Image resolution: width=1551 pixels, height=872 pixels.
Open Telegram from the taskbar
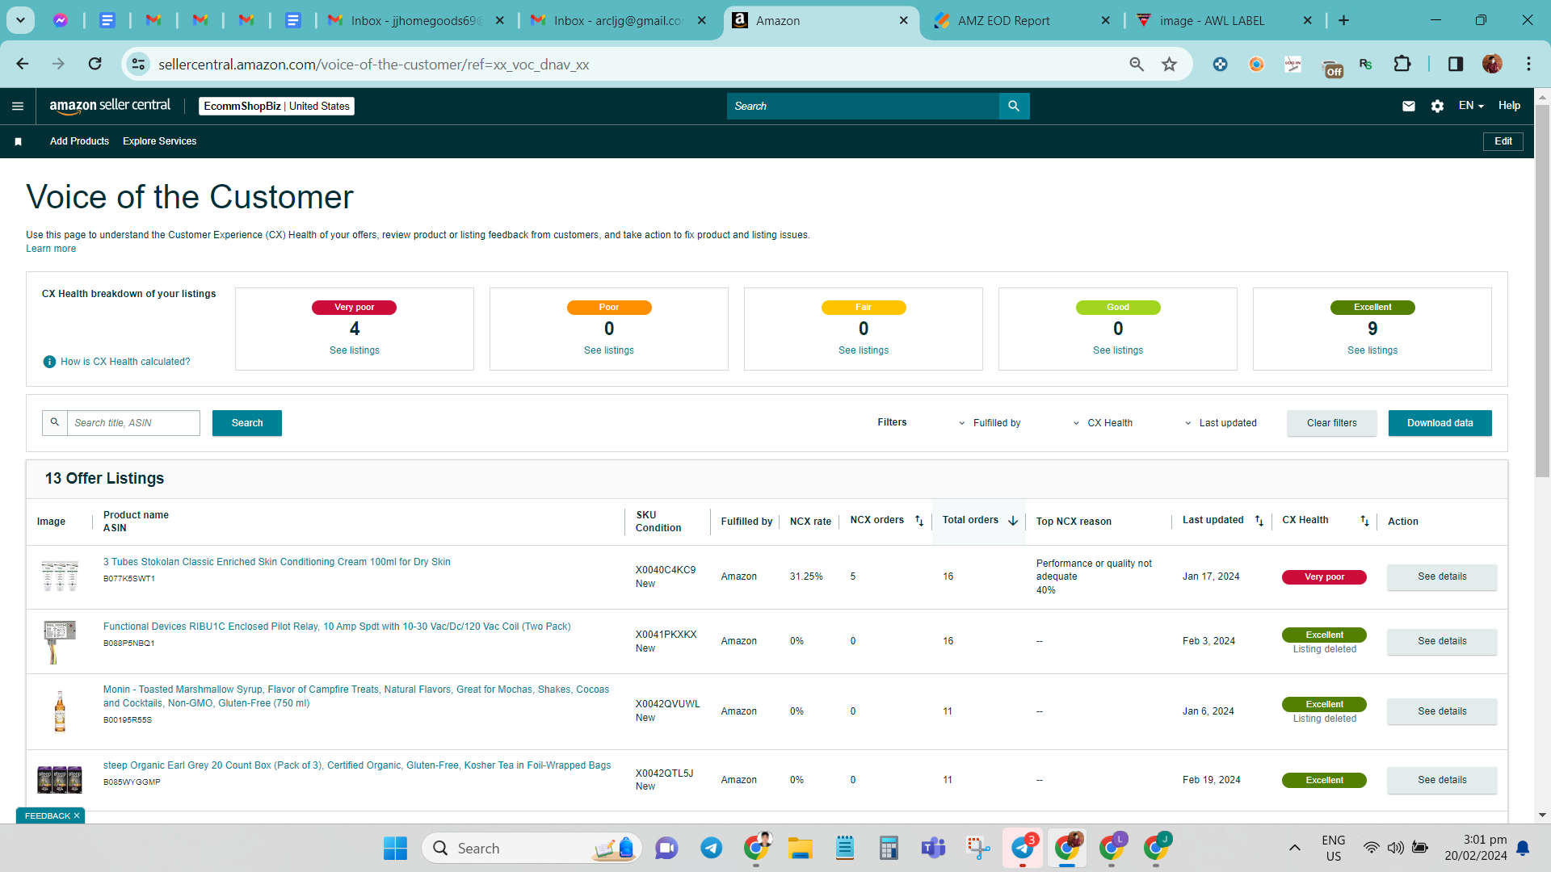(711, 848)
